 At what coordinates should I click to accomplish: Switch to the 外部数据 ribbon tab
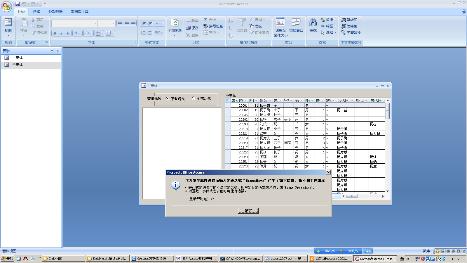55,12
